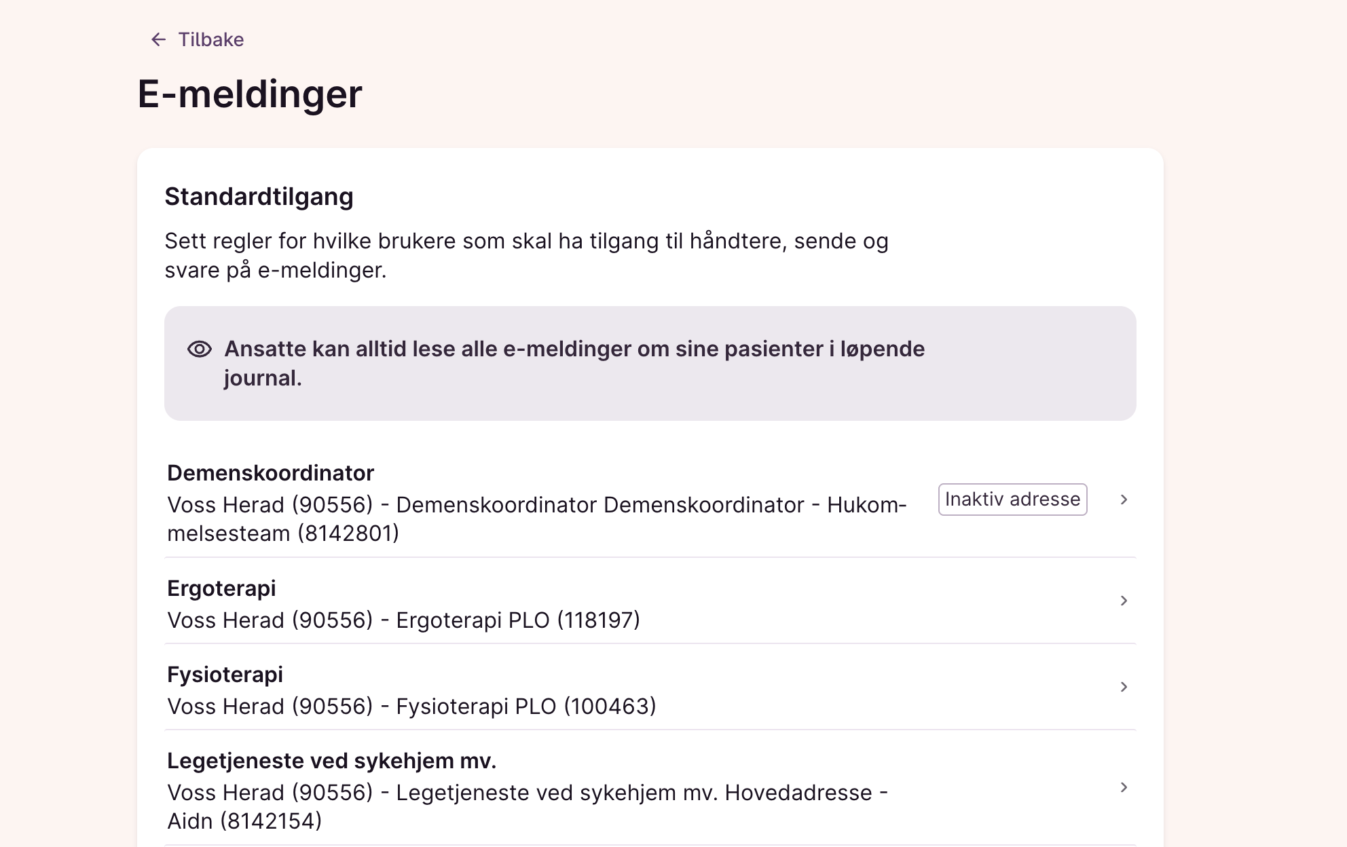
Task: Select the Demenskoordinator heading
Action: coord(270,473)
